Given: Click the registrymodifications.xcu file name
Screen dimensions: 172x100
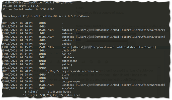Looking at the screenshot, I should (x=81, y=71).
